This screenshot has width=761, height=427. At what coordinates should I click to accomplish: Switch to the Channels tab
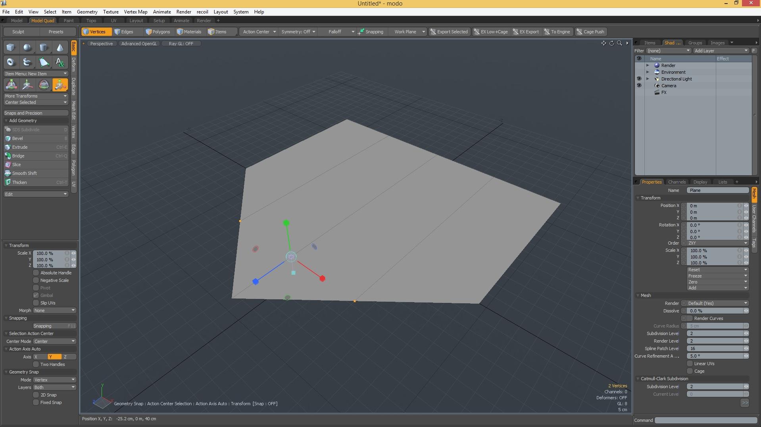click(x=677, y=181)
